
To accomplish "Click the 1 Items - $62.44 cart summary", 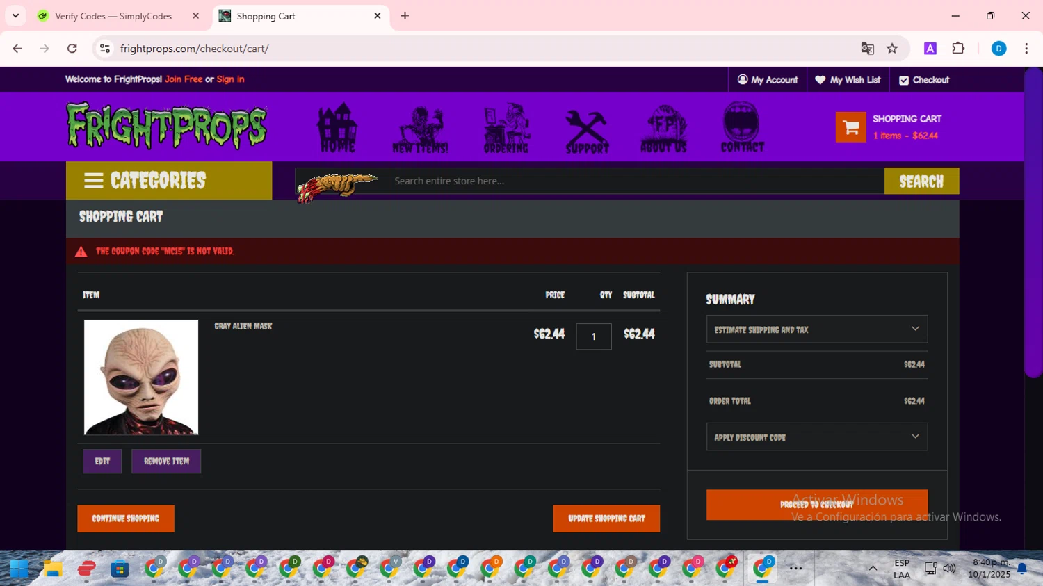I will pyautogui.click(x=905, y=136).
